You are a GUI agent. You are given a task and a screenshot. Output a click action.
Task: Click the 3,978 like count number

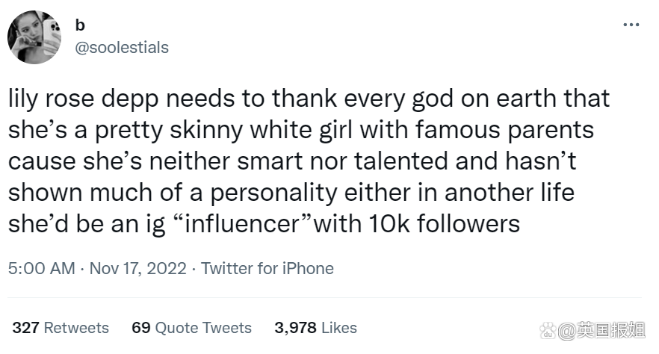[x=296, y=328]
